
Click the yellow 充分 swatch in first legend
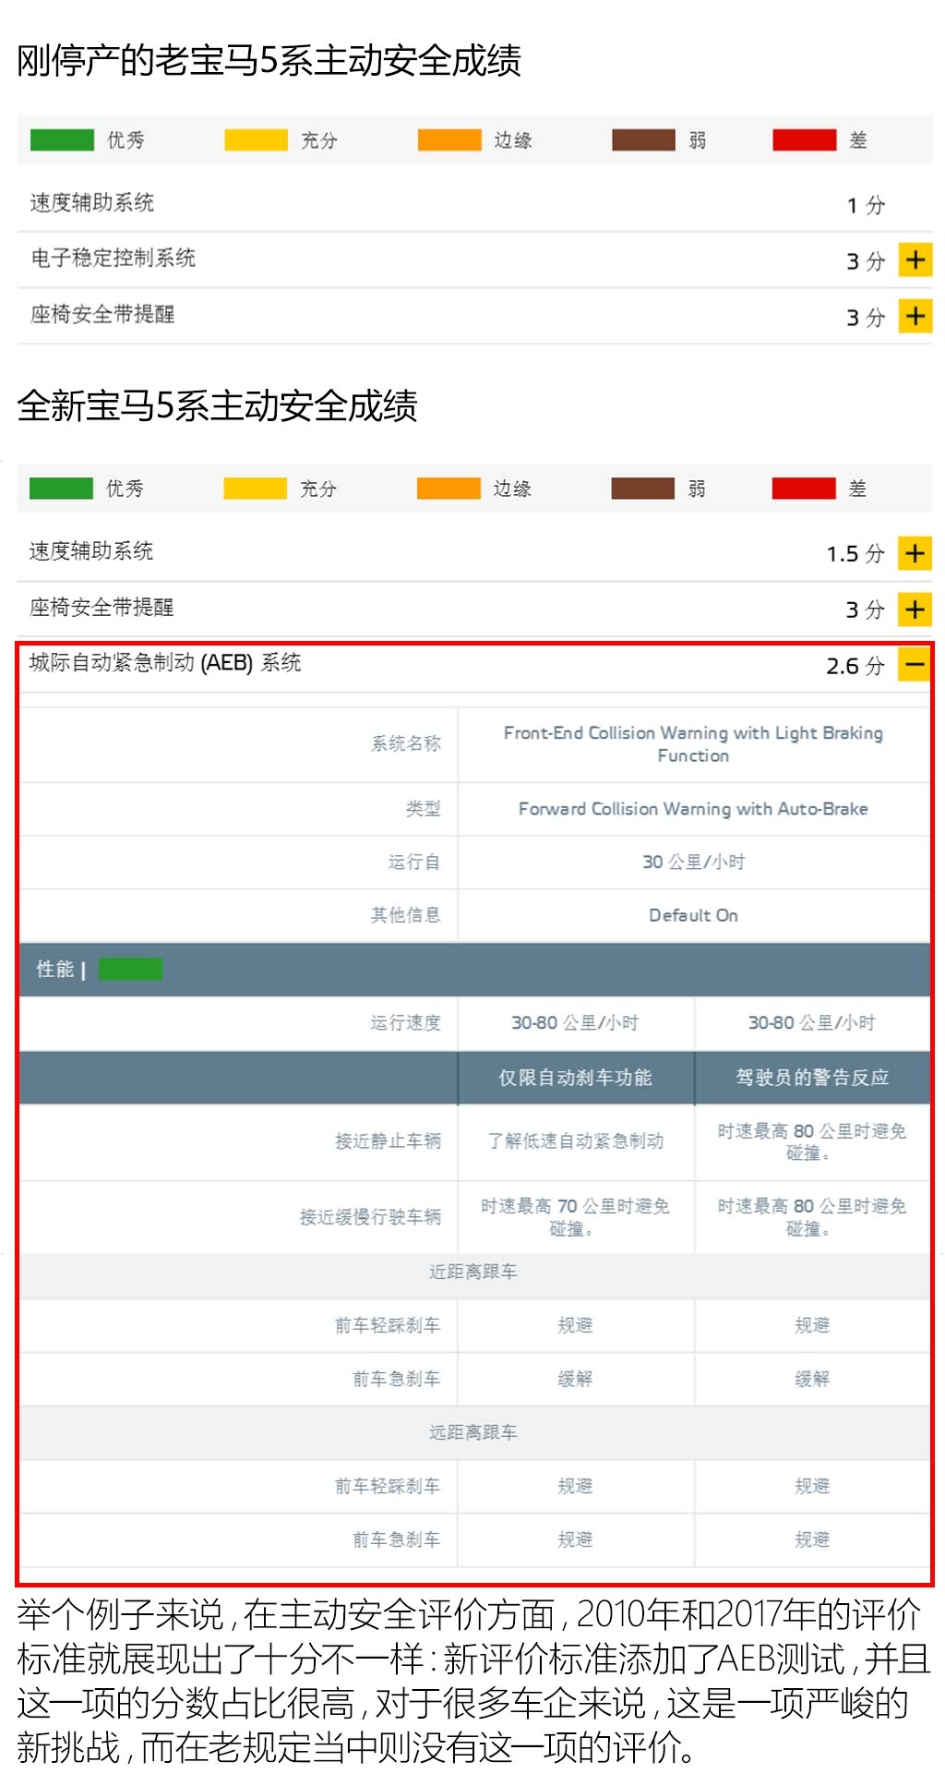257,140
